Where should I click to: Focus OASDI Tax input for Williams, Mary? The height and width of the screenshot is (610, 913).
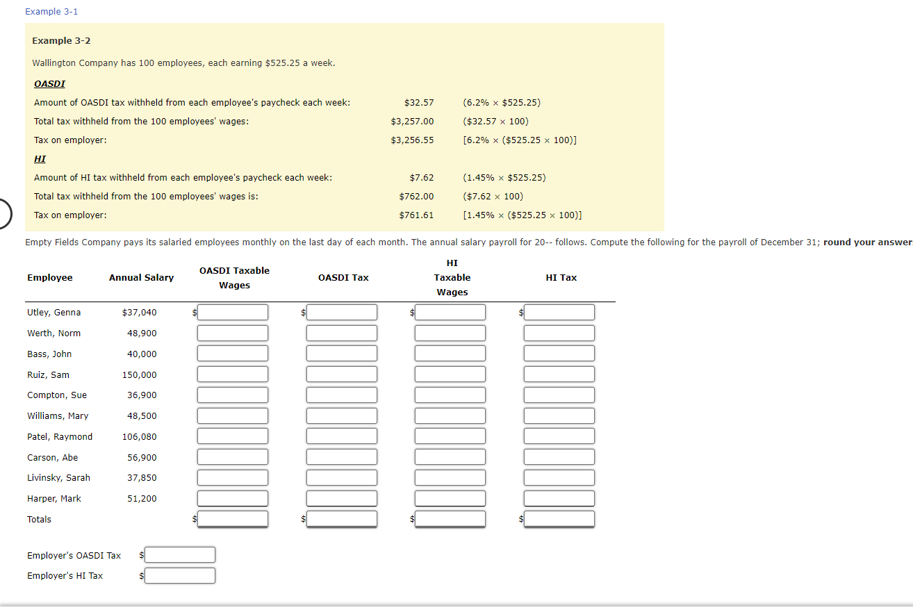[x=342, y=416]
